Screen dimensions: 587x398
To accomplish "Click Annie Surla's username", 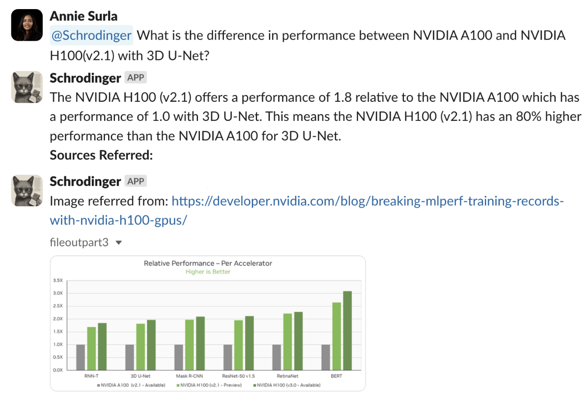I will pos(83,15).
